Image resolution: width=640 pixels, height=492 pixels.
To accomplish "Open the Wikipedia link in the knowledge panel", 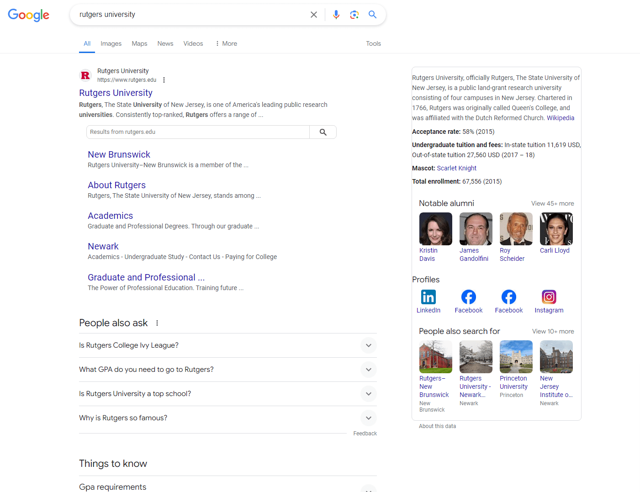I will (x=561, y=117).
